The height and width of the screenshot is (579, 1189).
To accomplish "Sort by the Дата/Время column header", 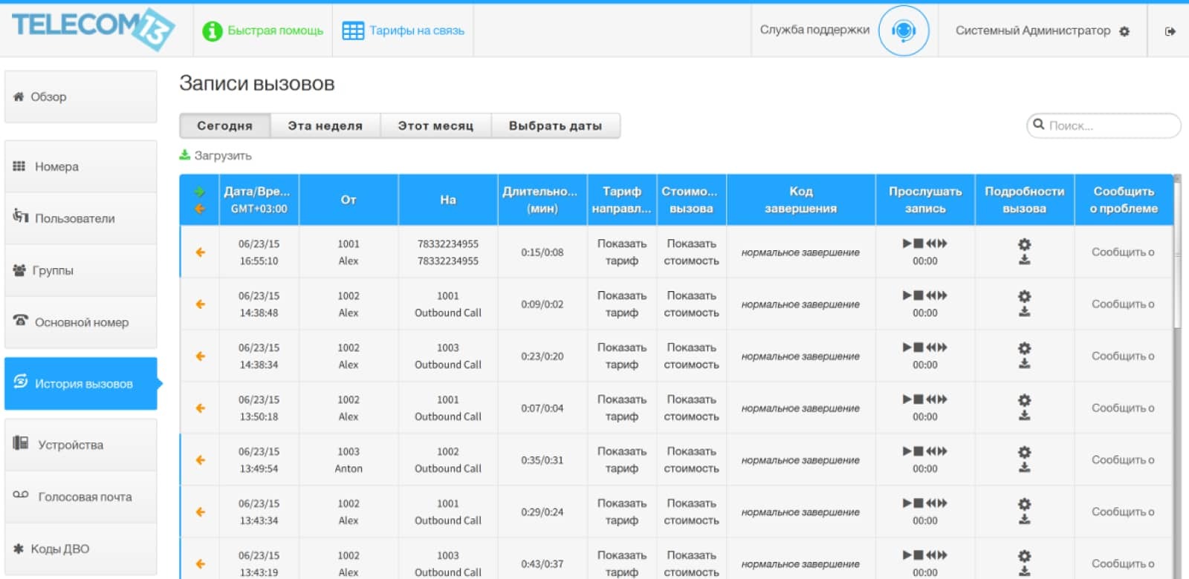I will click(259, 200).
